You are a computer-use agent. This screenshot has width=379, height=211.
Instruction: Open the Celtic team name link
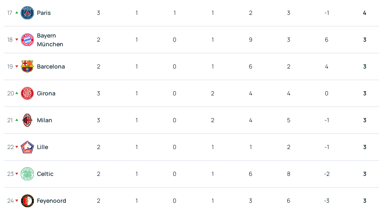[x=45, y=173]
